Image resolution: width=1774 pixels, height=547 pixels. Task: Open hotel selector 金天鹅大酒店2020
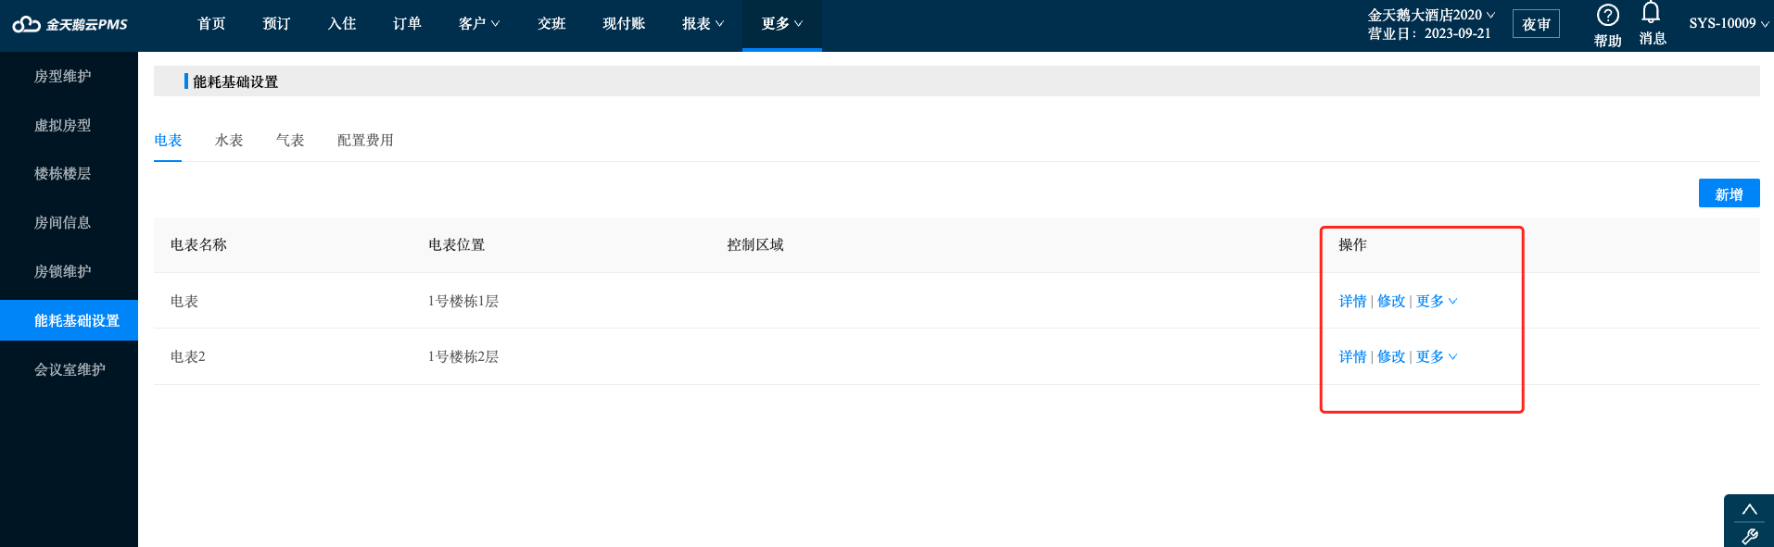(1431, 15)
